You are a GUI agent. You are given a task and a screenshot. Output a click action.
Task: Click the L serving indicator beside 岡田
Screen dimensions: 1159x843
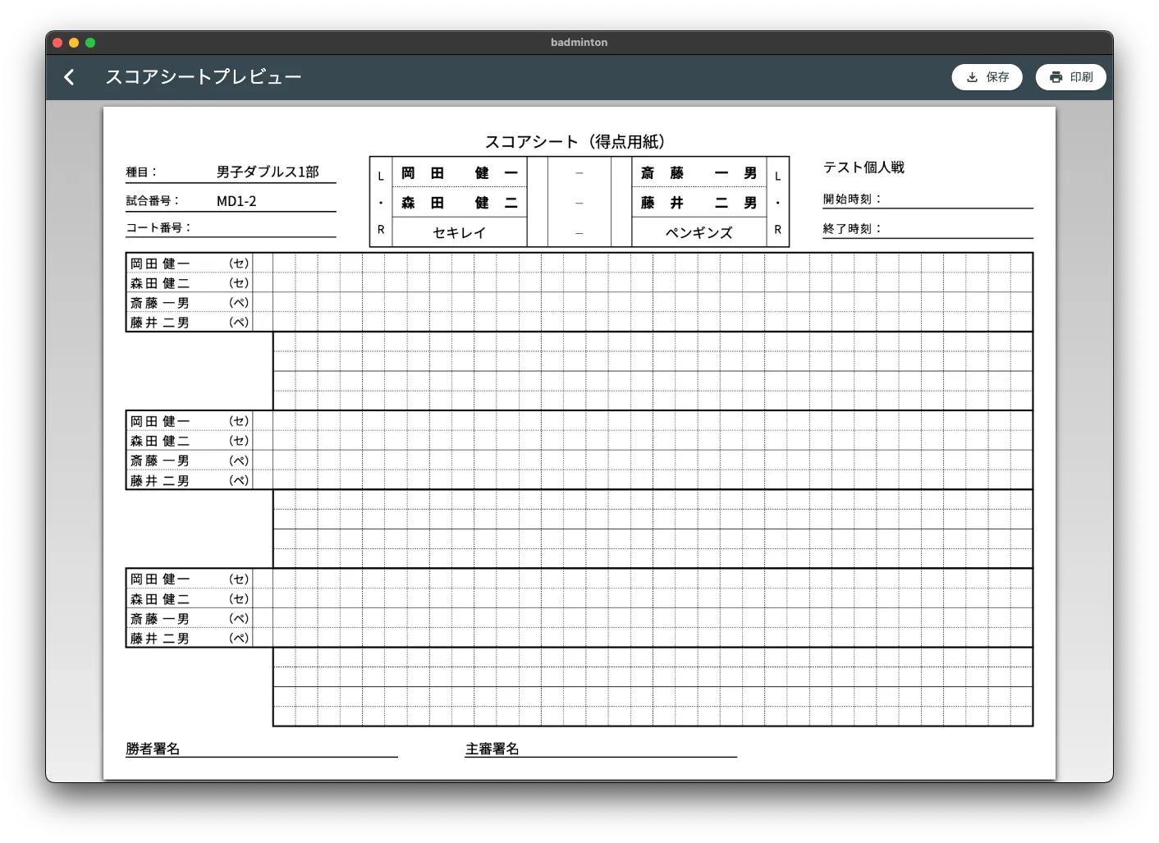click(380, 174)
